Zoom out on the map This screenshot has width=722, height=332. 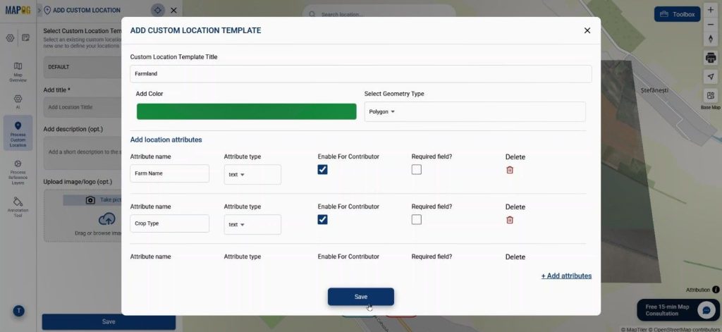711,25
